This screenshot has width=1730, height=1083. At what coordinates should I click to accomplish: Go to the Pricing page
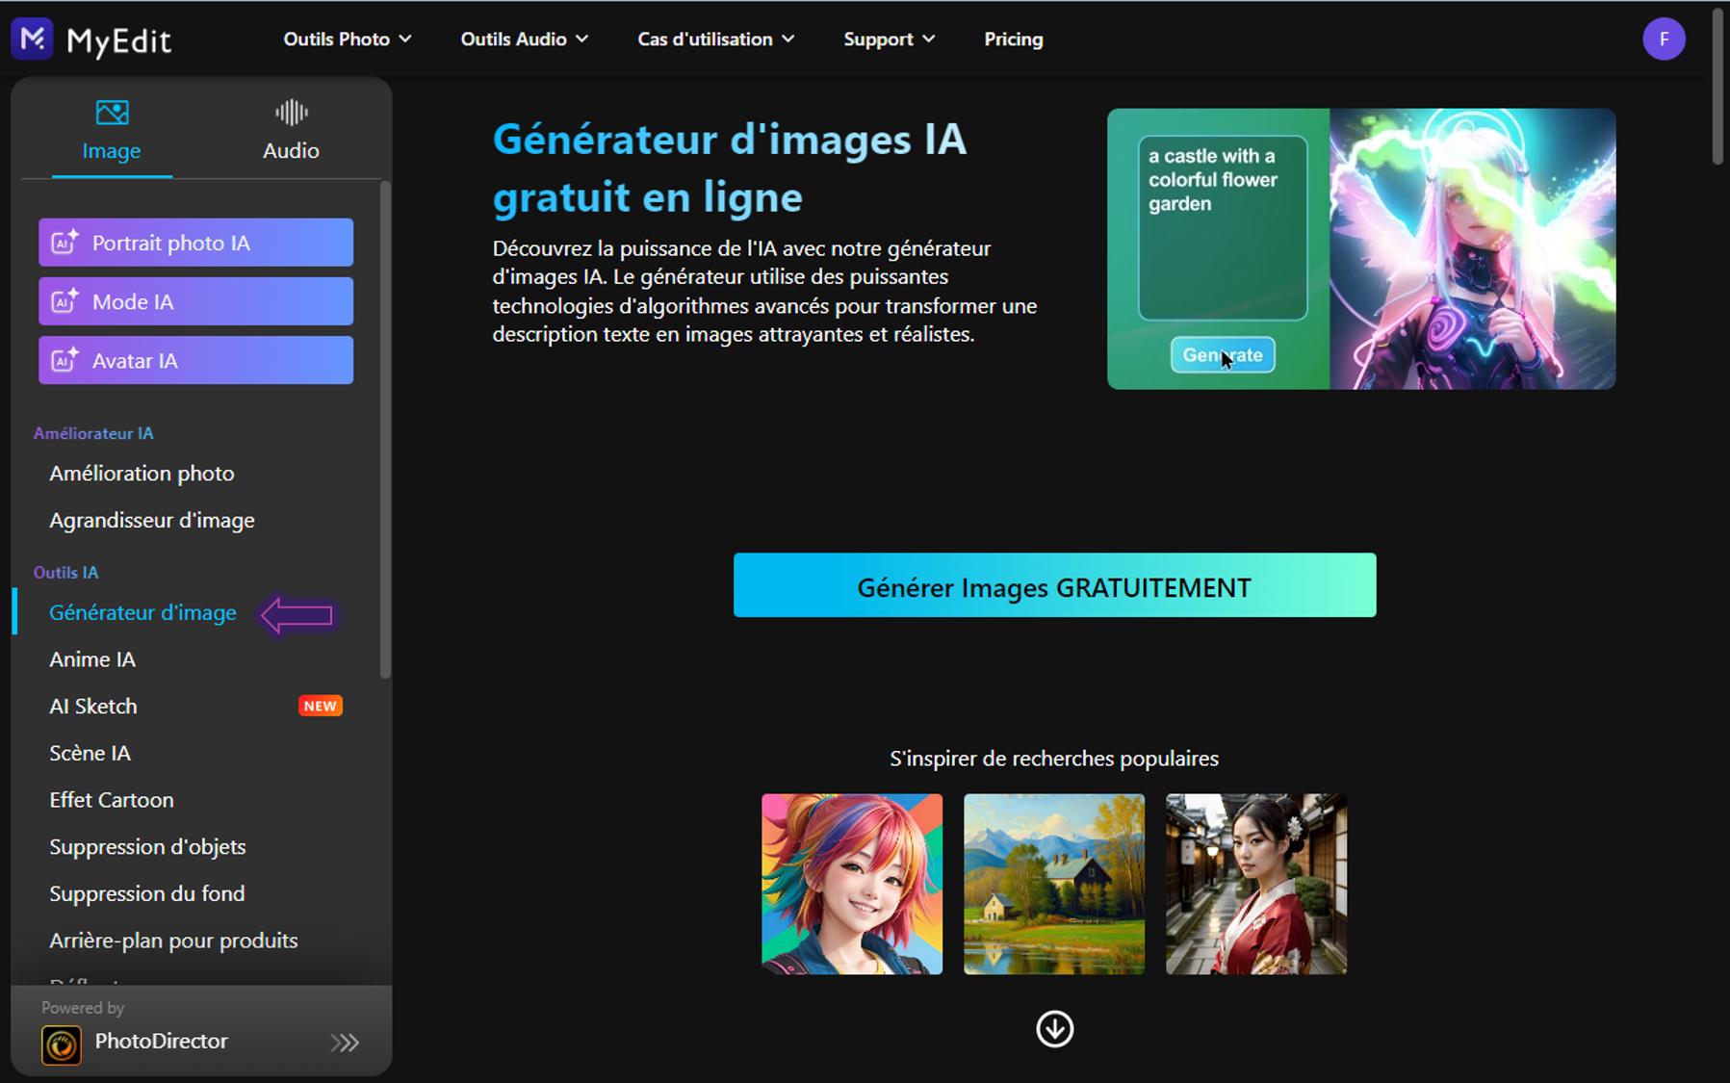pos(1013,39)
